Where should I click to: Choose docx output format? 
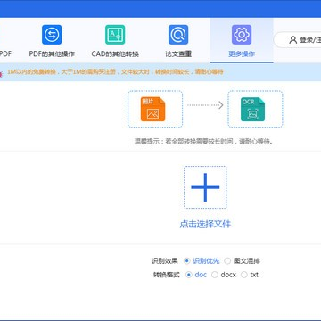pyautogui.click(x=215, y=275)
